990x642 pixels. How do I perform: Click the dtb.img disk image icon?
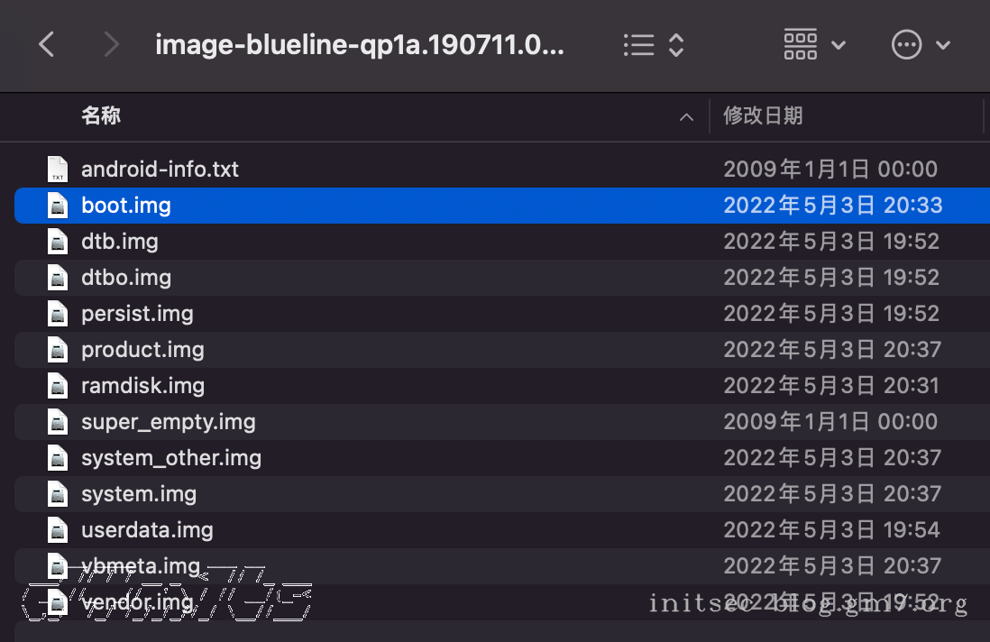click(58, 242)
